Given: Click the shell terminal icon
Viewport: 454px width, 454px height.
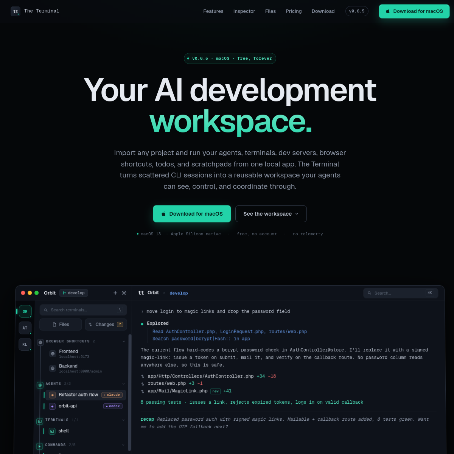Looking at the screenshot, I should click(52, 431).
